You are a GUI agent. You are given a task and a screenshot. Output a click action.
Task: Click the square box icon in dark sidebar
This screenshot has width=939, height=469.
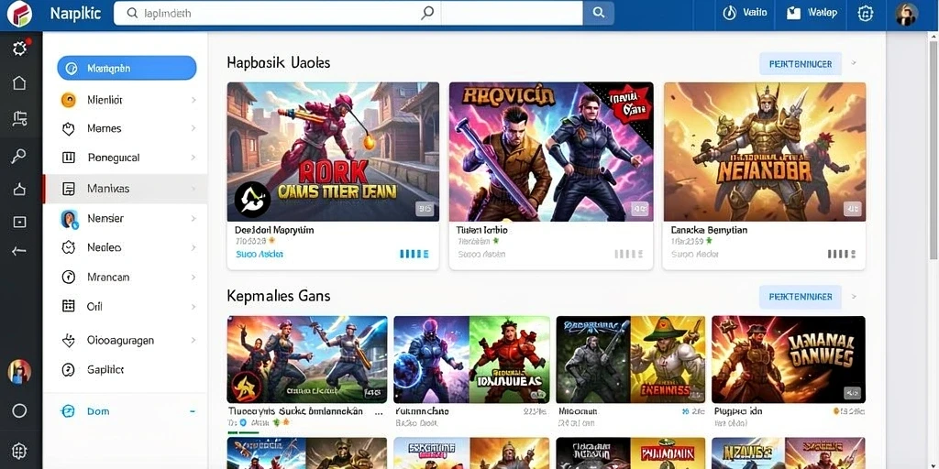pos(19,223)
